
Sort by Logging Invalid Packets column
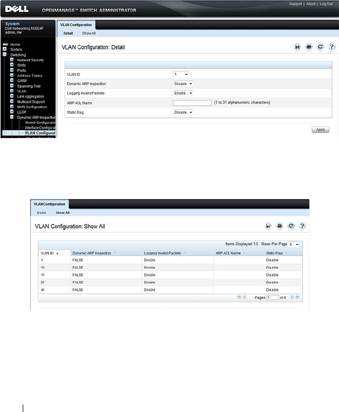point(185,253)
